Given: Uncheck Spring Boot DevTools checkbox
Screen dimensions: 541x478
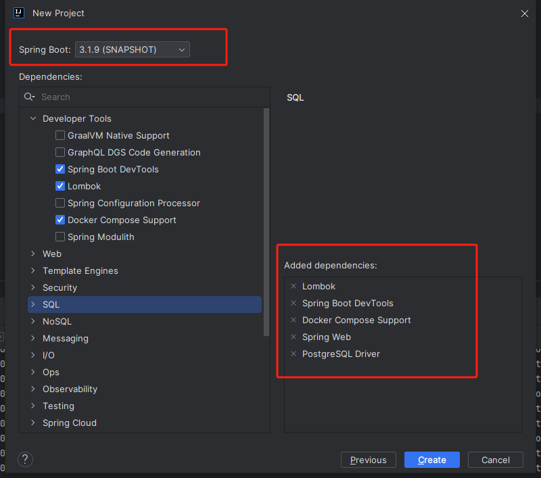Looking at the screenshot, I should 60,169.
